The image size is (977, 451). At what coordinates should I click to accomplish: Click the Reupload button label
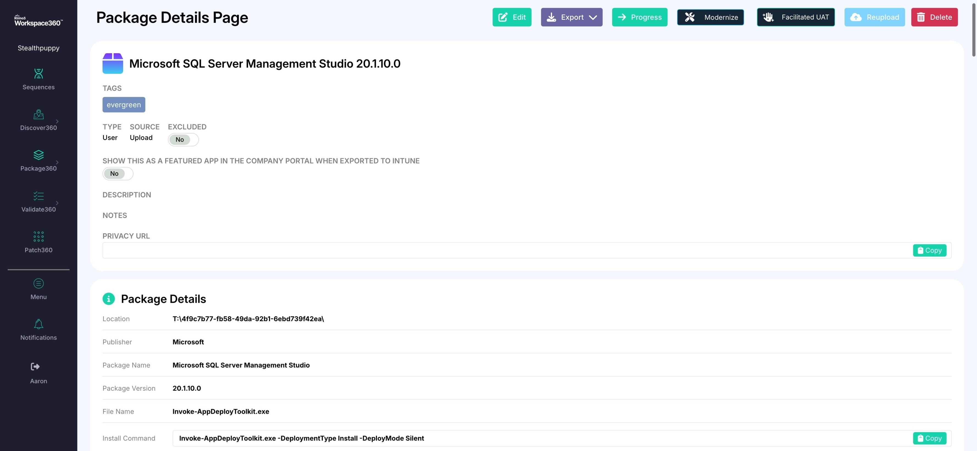882,18
